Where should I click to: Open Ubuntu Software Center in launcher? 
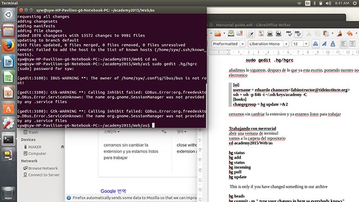click(8, 108)
